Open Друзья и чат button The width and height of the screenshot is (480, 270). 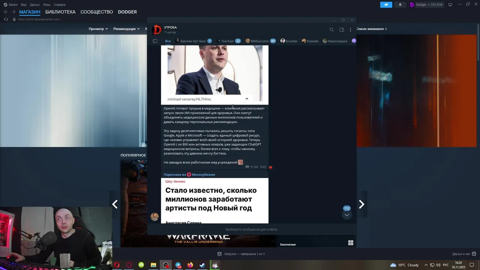(465, 254)
